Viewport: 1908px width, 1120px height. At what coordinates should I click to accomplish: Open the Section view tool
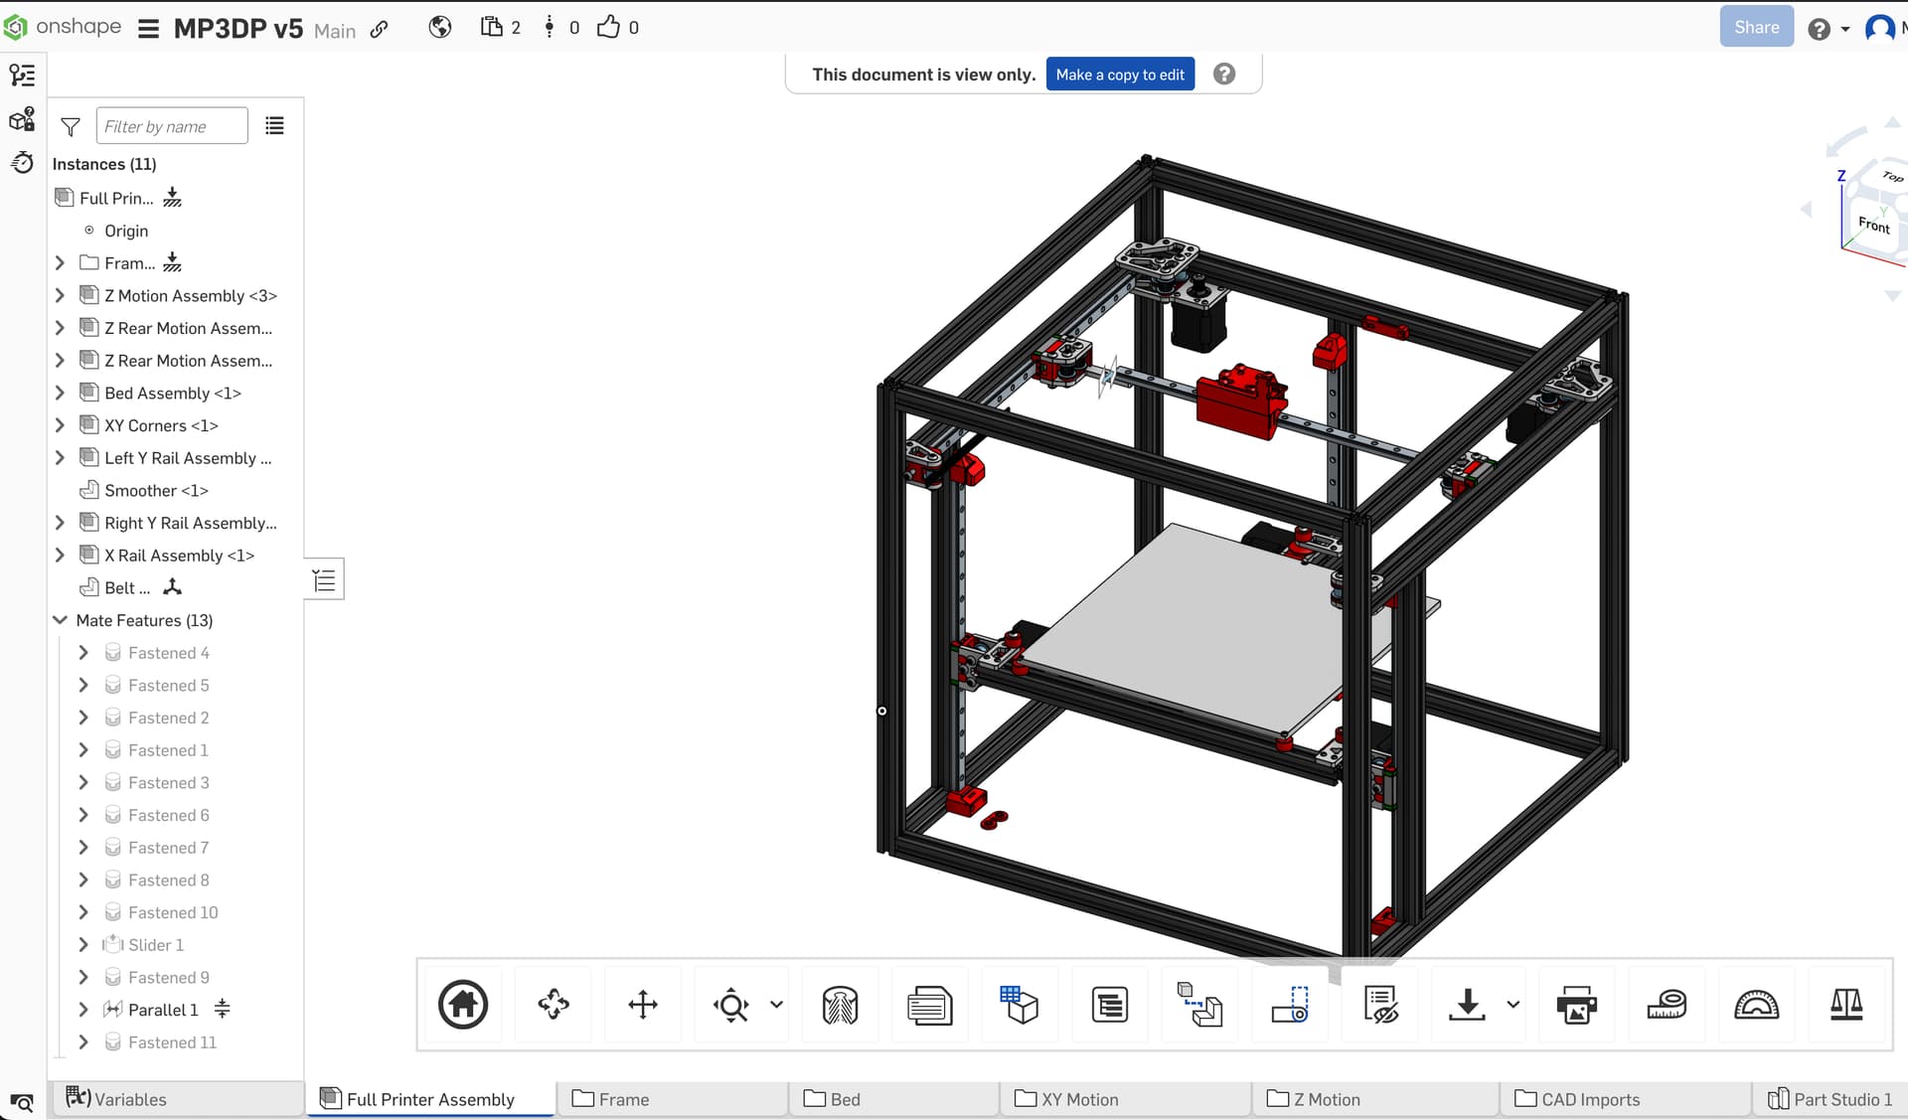pyautogui.click(x=840, y=1005)
